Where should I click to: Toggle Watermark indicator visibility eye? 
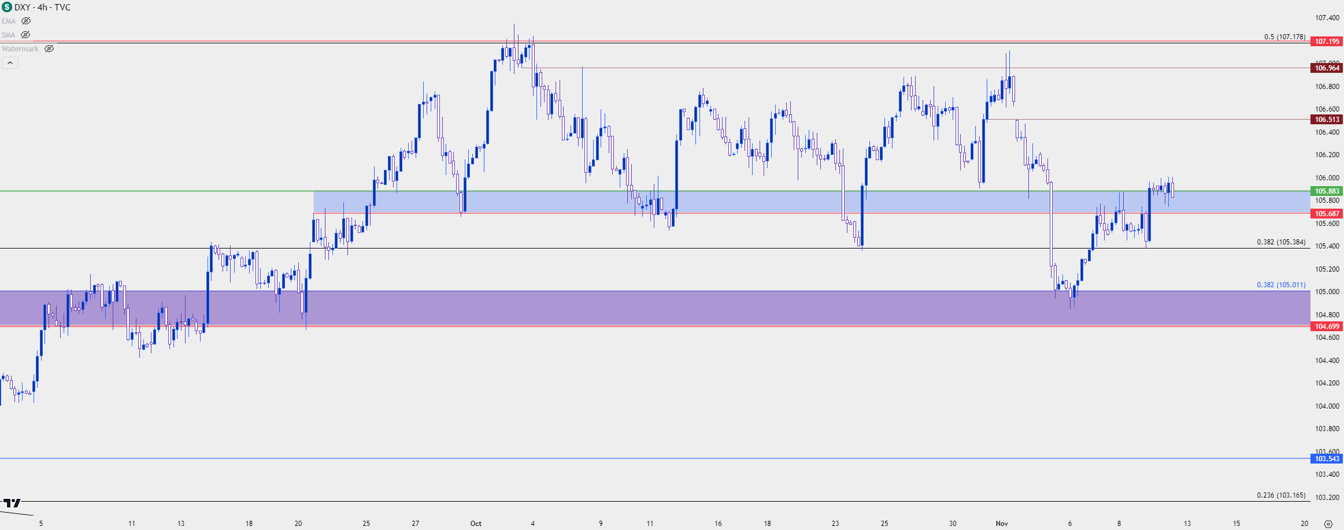point(49,49)
